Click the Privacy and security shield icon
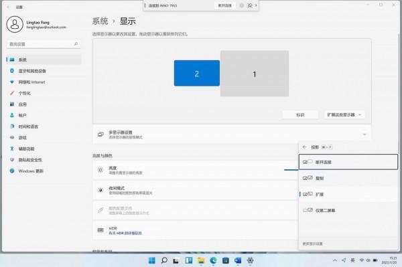This screenshot has height=267, width=402. pos(12,160)
